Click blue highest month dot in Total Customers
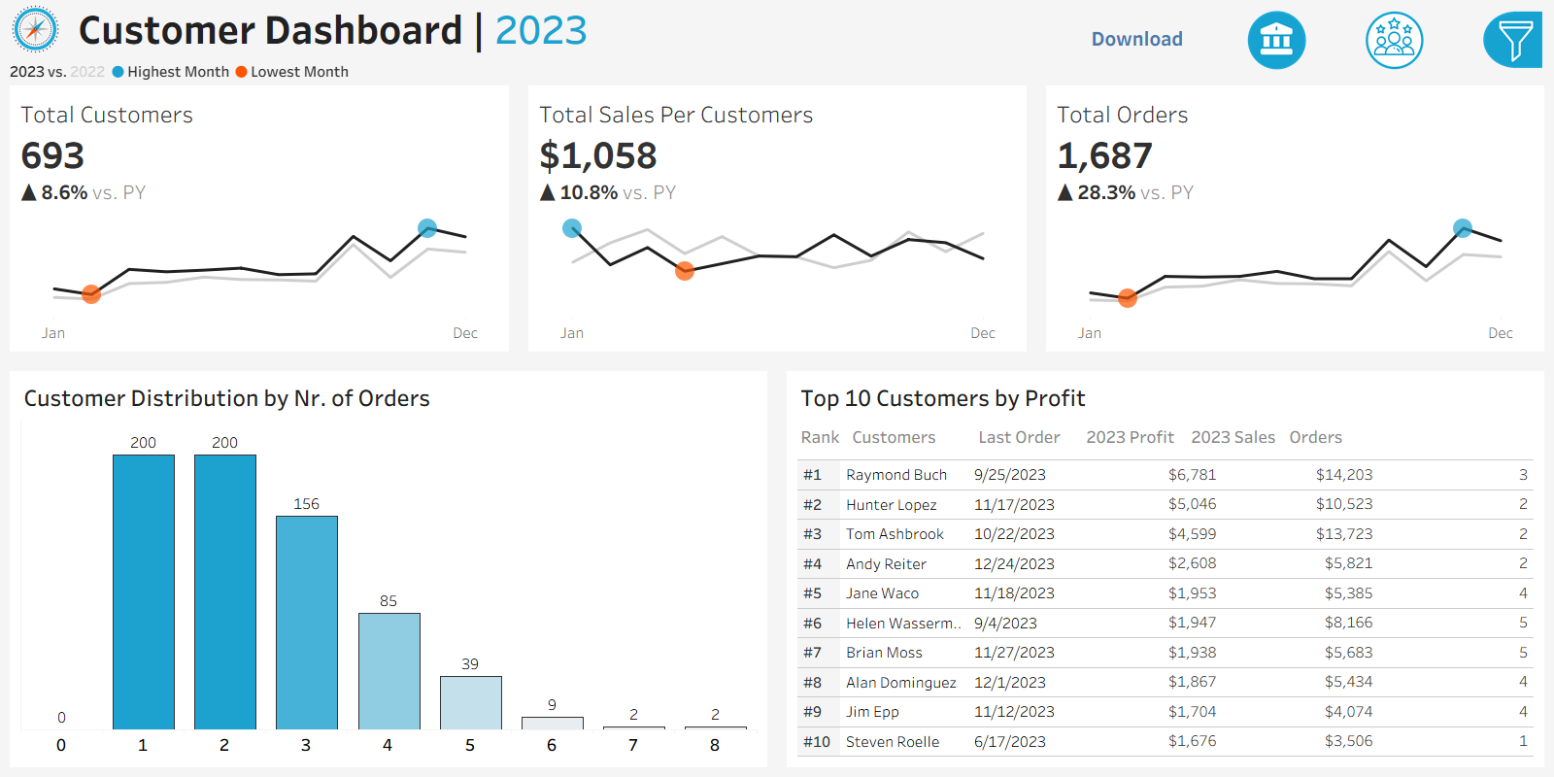The image size is (1554, 777). pos(427,228)
